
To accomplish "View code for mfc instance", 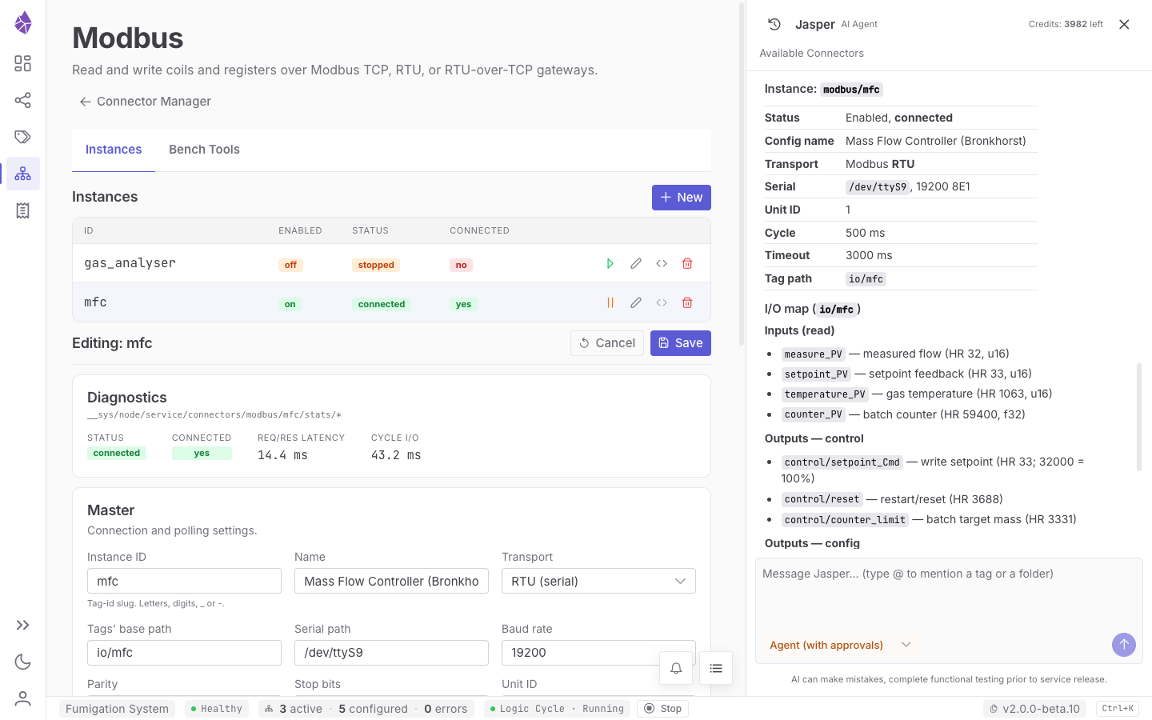I will click(x=662, y=302).
